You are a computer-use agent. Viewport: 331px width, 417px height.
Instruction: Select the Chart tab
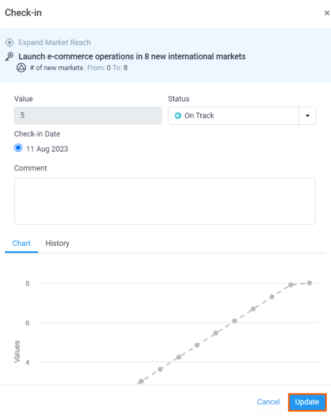tap(22, 243)
